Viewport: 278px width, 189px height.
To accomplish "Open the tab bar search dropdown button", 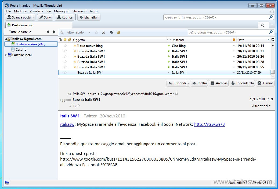I will (263, 25).
